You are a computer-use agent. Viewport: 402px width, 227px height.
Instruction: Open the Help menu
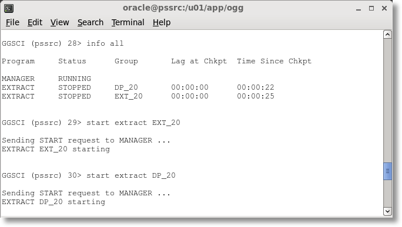(x=162, y=22)
